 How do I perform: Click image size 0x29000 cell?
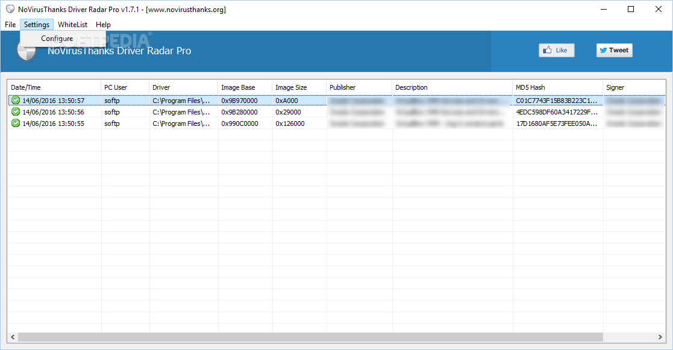288,112
